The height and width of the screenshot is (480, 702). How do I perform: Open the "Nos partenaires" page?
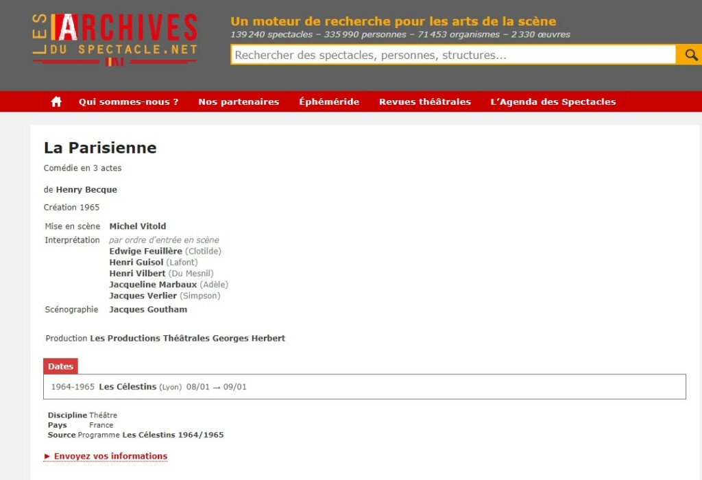(x=239, y=101)
